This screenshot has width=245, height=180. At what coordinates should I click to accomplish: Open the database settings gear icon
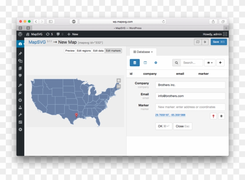tap(156, 63)
